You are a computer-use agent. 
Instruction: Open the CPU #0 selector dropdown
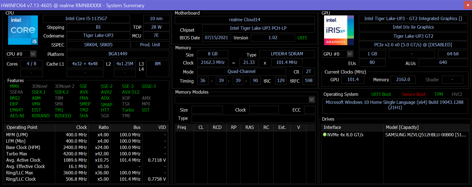tap(33, 54)
